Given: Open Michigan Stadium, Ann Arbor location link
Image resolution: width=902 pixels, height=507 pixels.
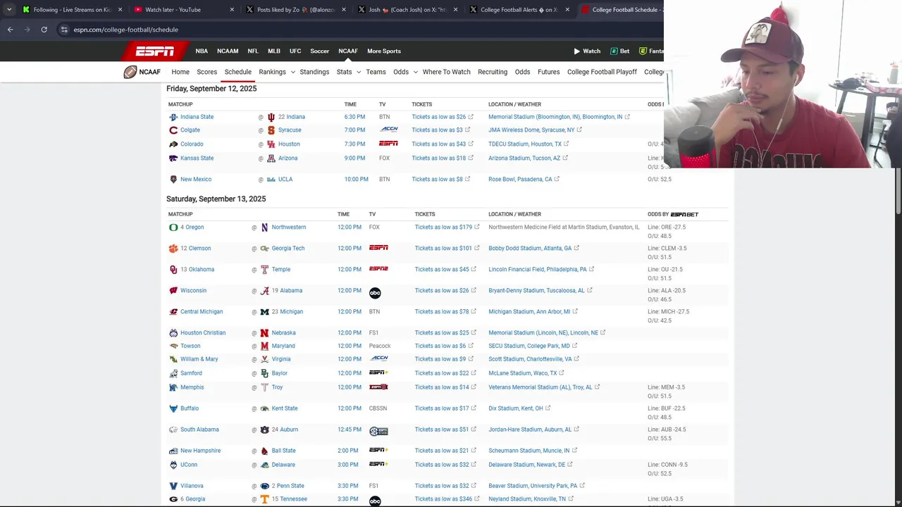Looking at the screenshot, I should coord(529,312).
